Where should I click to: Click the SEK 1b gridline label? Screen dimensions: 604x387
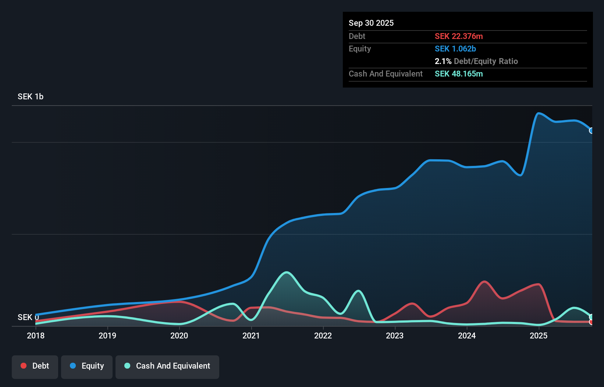click(31, 97)
